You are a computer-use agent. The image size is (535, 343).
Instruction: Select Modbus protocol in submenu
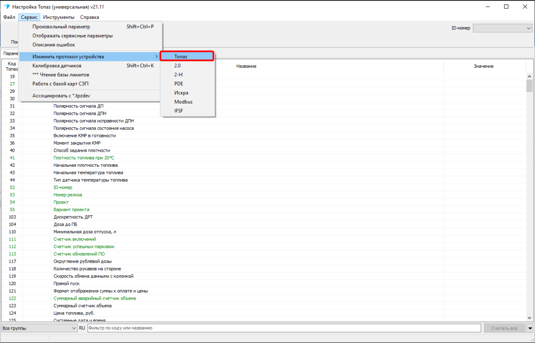tap(187, 102)
